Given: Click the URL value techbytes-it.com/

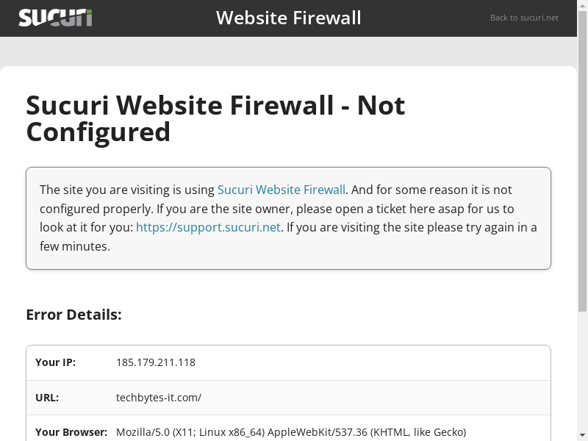Looking at the screenshot, I should 159,398.
